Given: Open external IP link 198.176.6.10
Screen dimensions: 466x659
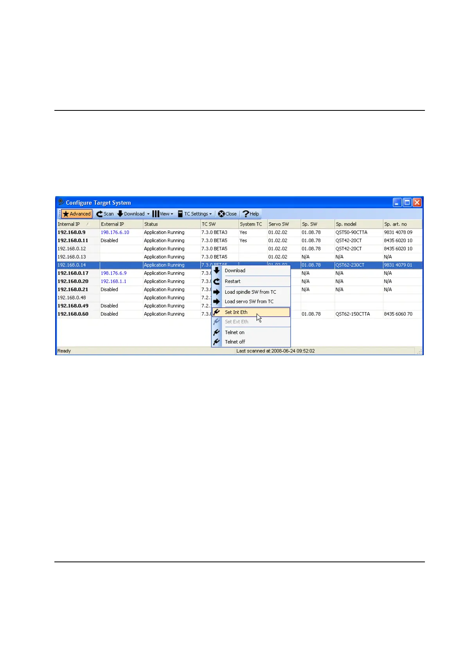Looking at the screenshot, I should coord(115,233).
